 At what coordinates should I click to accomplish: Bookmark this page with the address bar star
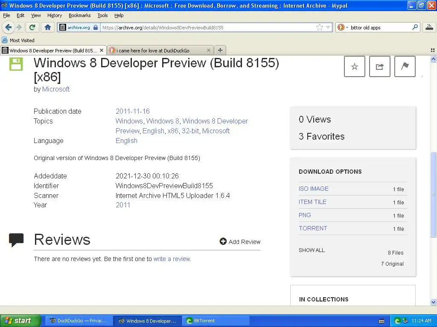tap(319, 27)
